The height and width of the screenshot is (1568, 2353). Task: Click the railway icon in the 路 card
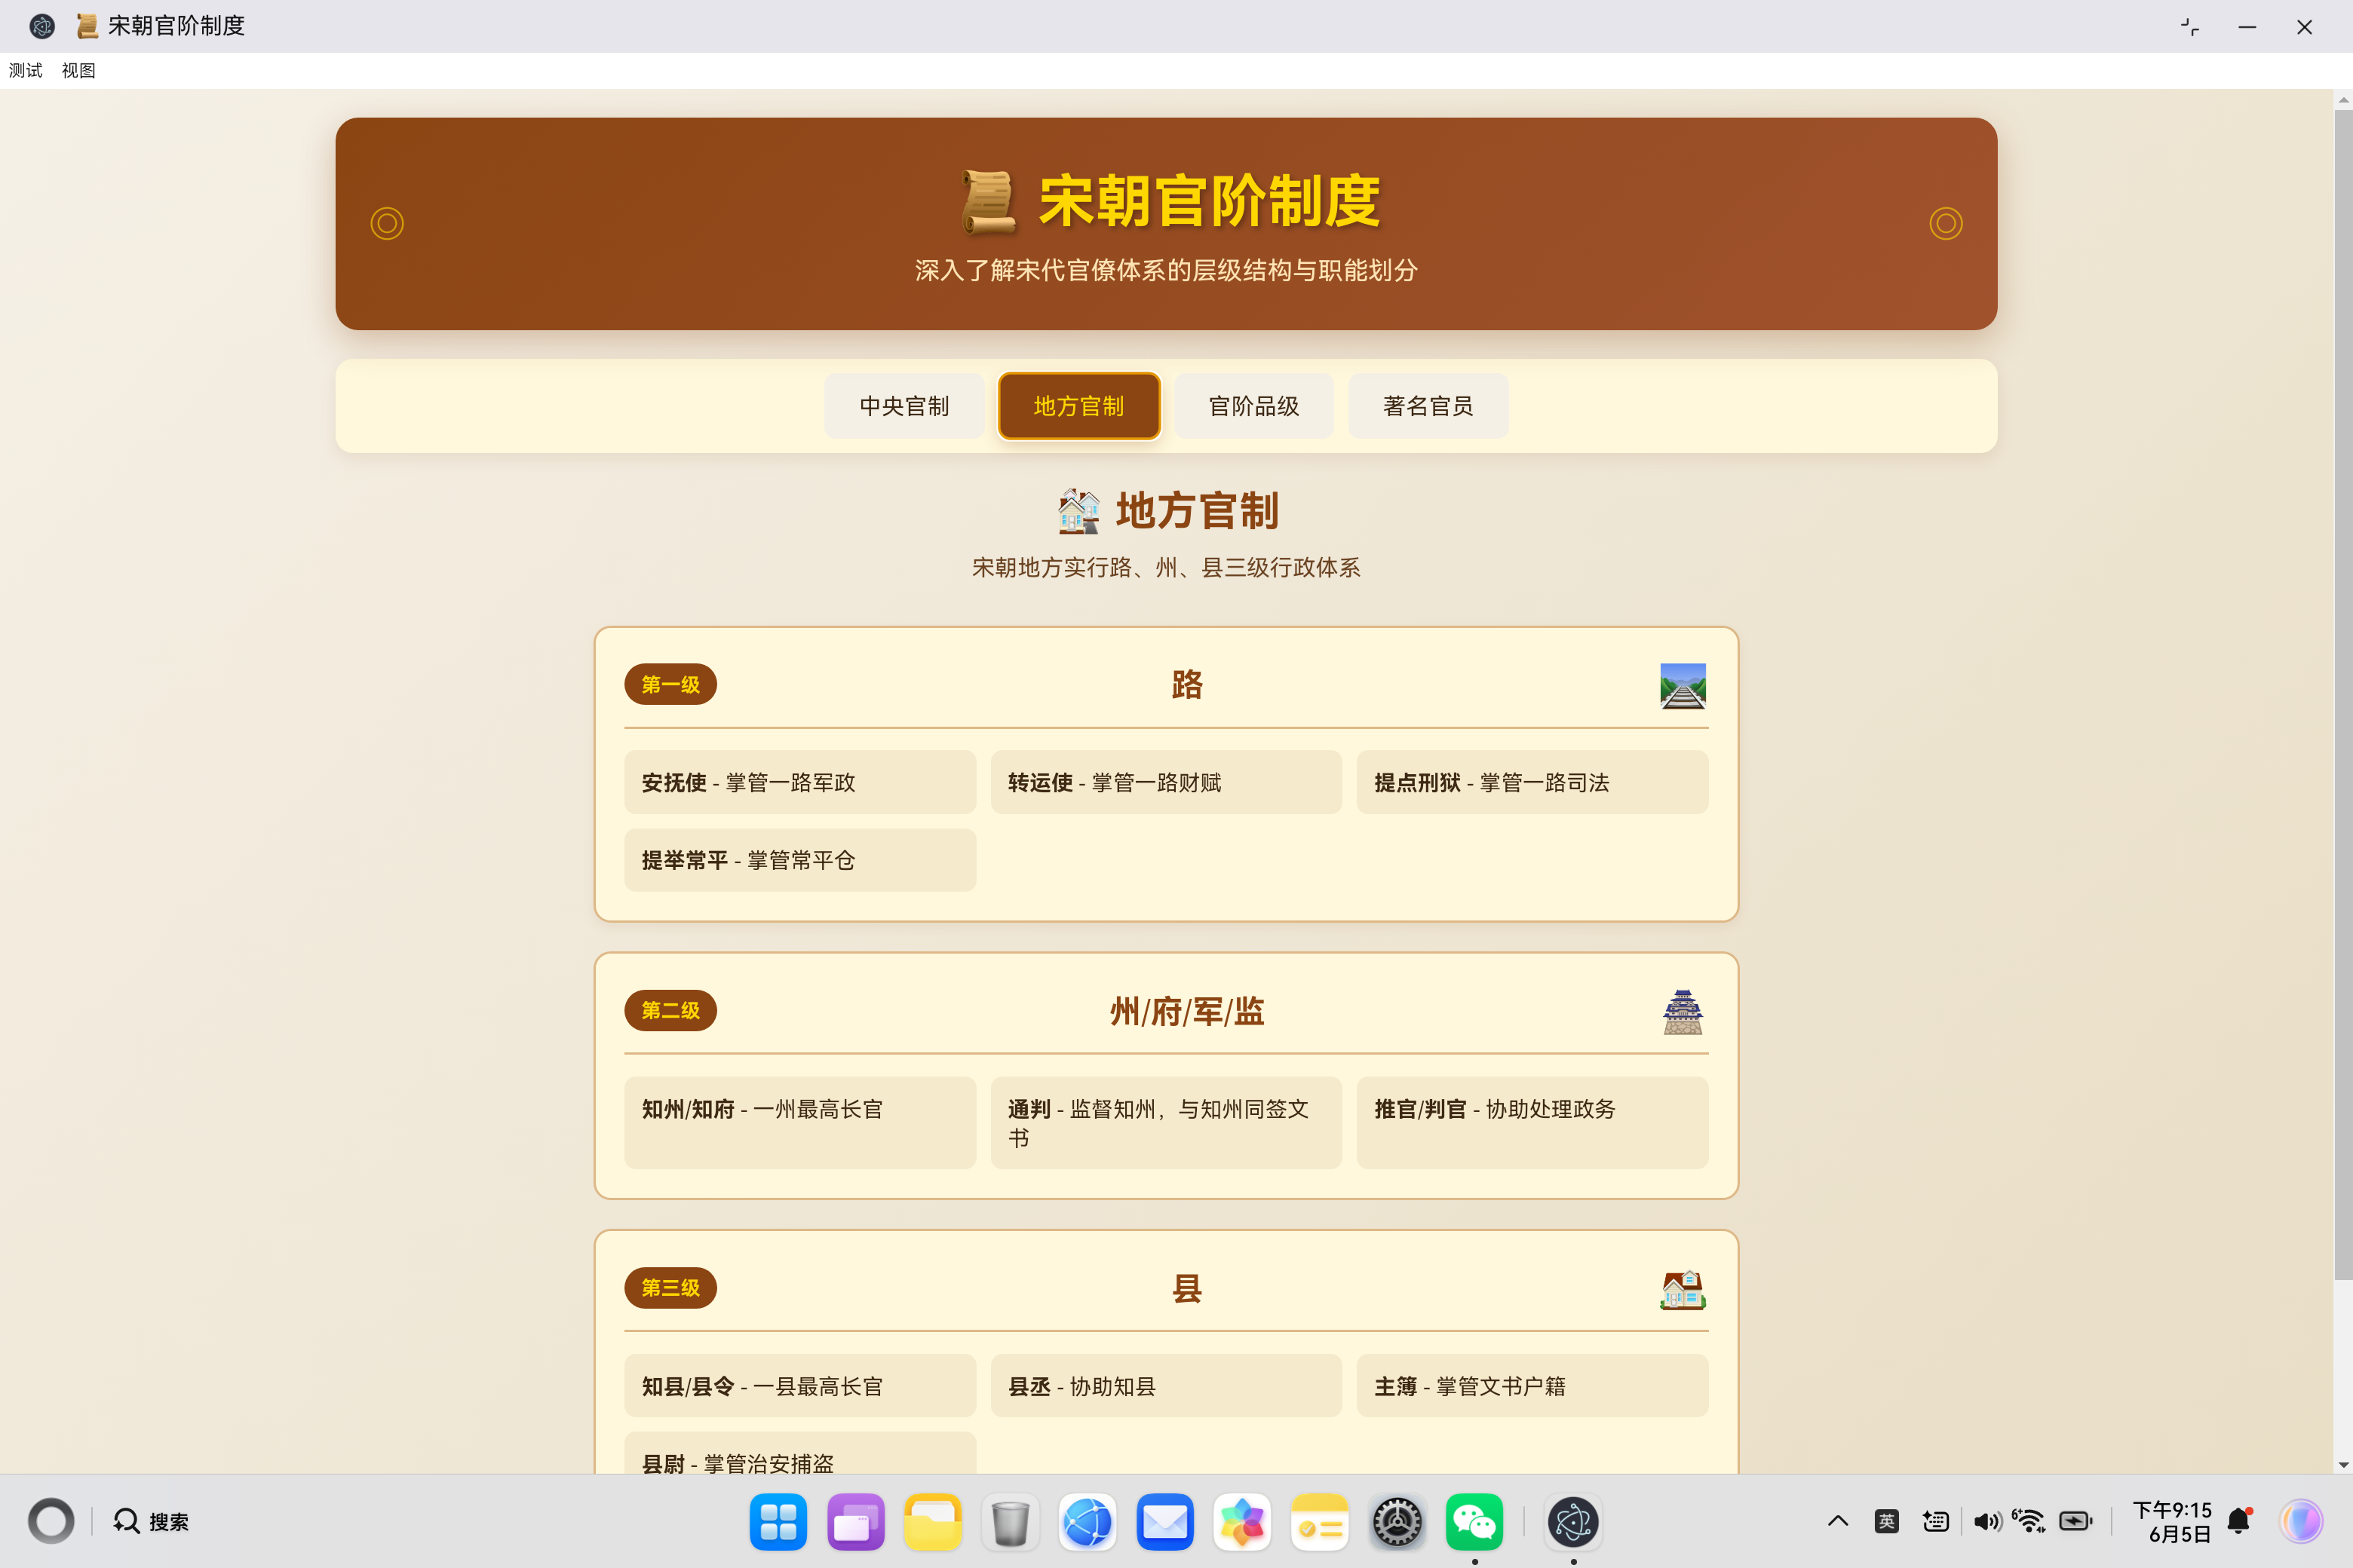pos(1683,686)
